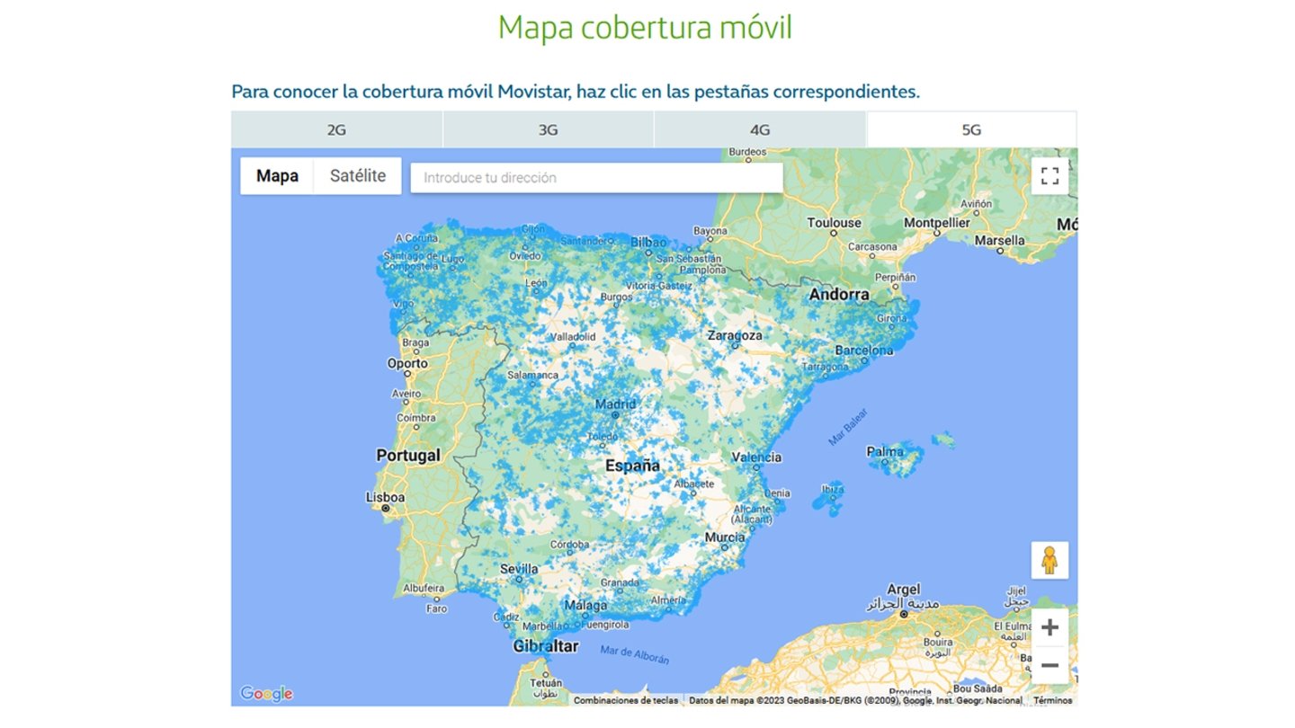Click the Street View pegman icon

tap(1049, 560)
